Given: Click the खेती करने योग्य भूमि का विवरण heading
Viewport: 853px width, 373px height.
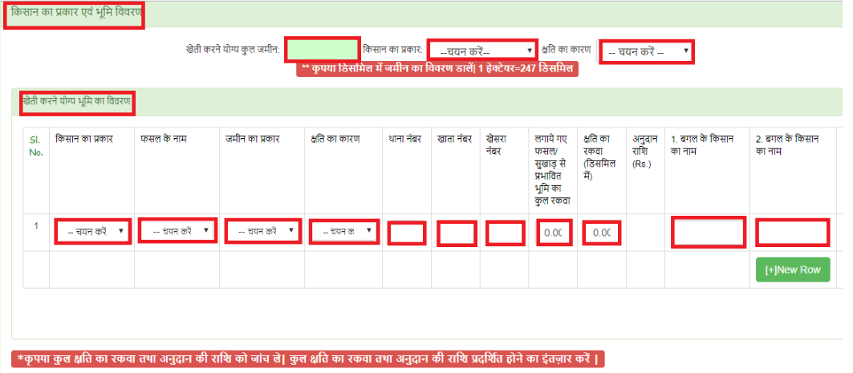Looking at the screenshot, I should (x=77, y=100).
